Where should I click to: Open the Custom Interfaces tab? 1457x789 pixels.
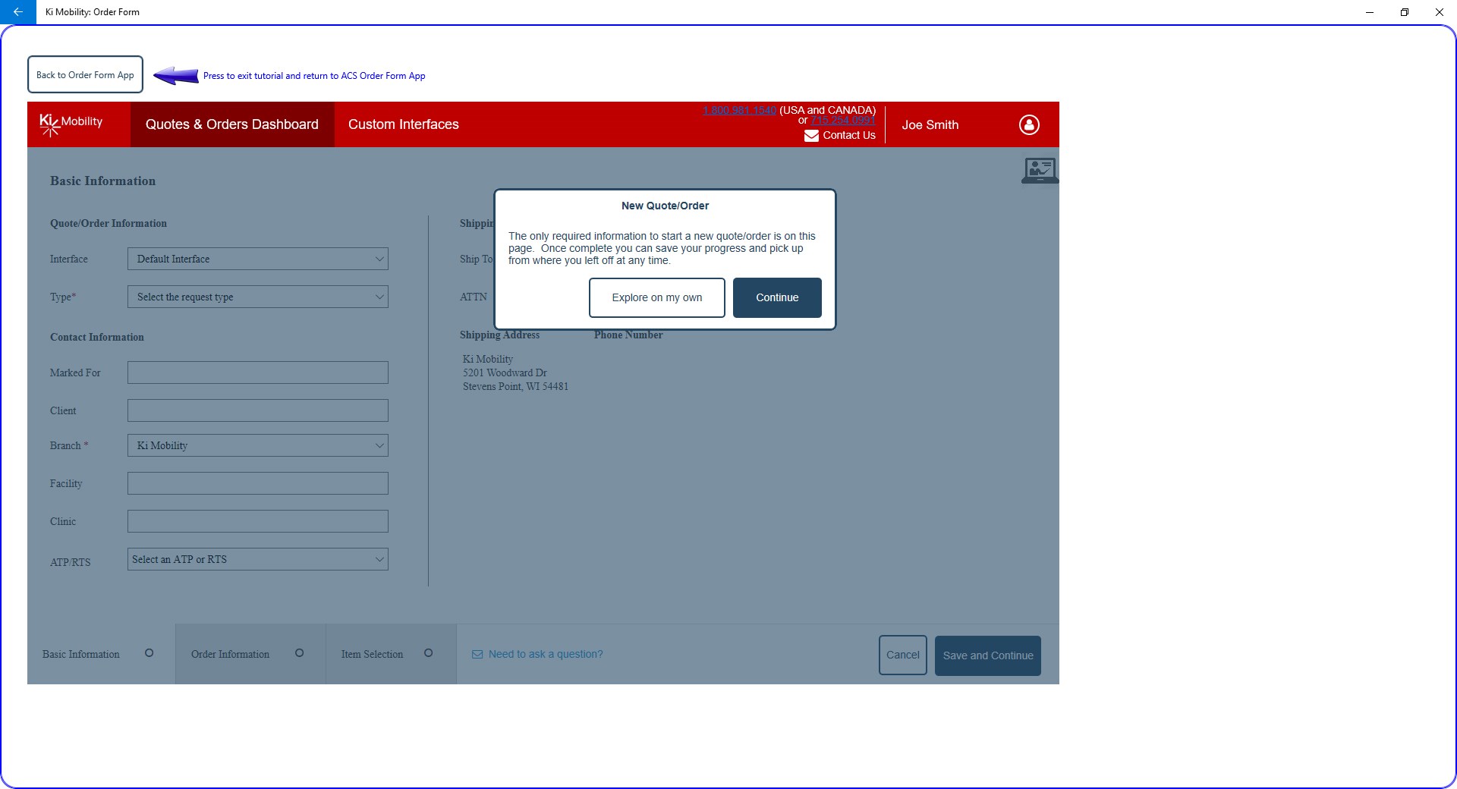pyautogui.click(x=403, y=124)
